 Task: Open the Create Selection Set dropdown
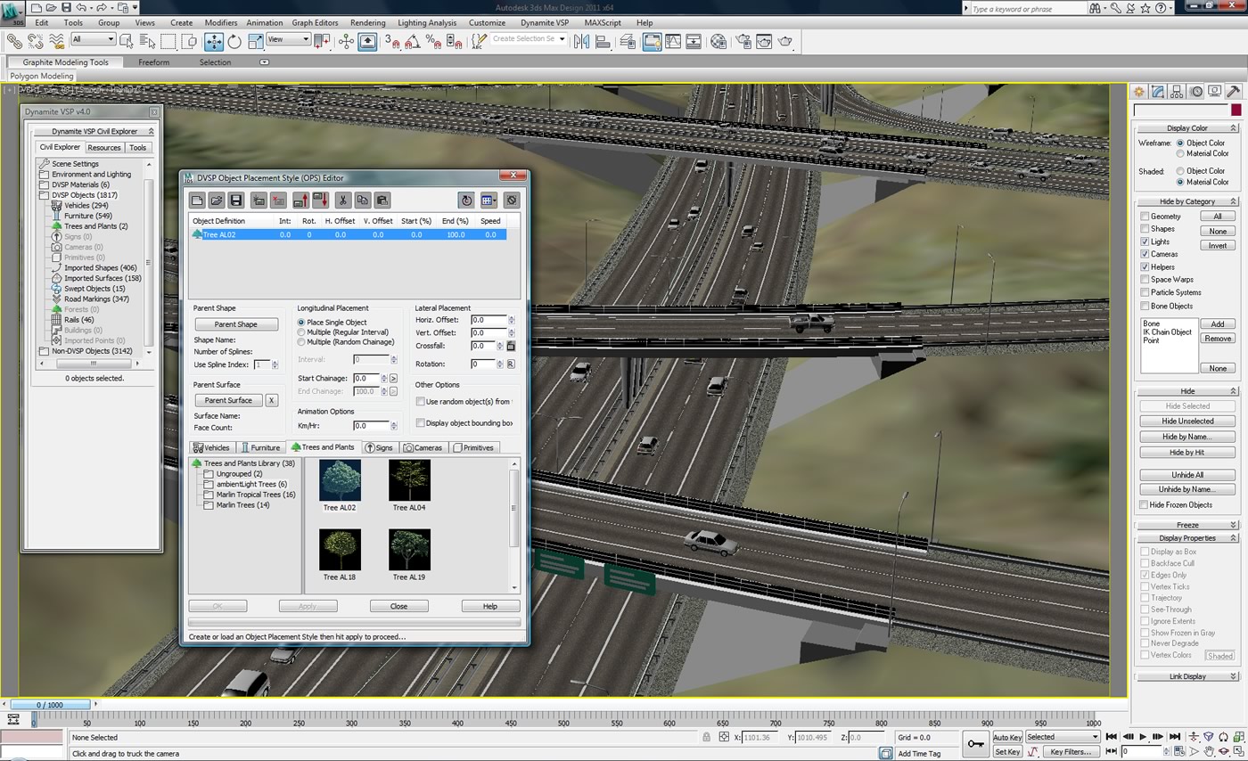pos(562,39)
